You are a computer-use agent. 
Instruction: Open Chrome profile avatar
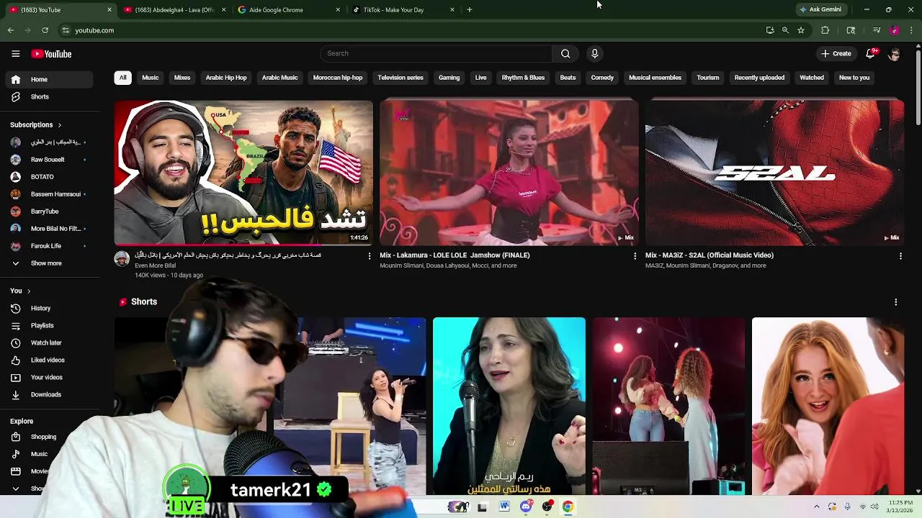[894, 30]
